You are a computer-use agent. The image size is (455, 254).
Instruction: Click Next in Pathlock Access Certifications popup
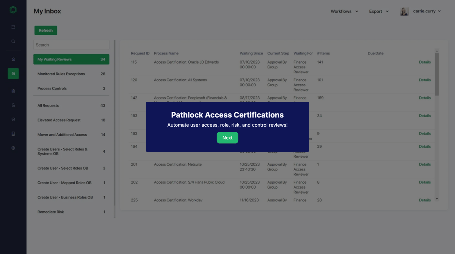[x=227, y=138]
